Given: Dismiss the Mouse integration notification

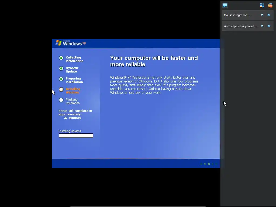Looking at the screenshot, I should coord(269,15).
